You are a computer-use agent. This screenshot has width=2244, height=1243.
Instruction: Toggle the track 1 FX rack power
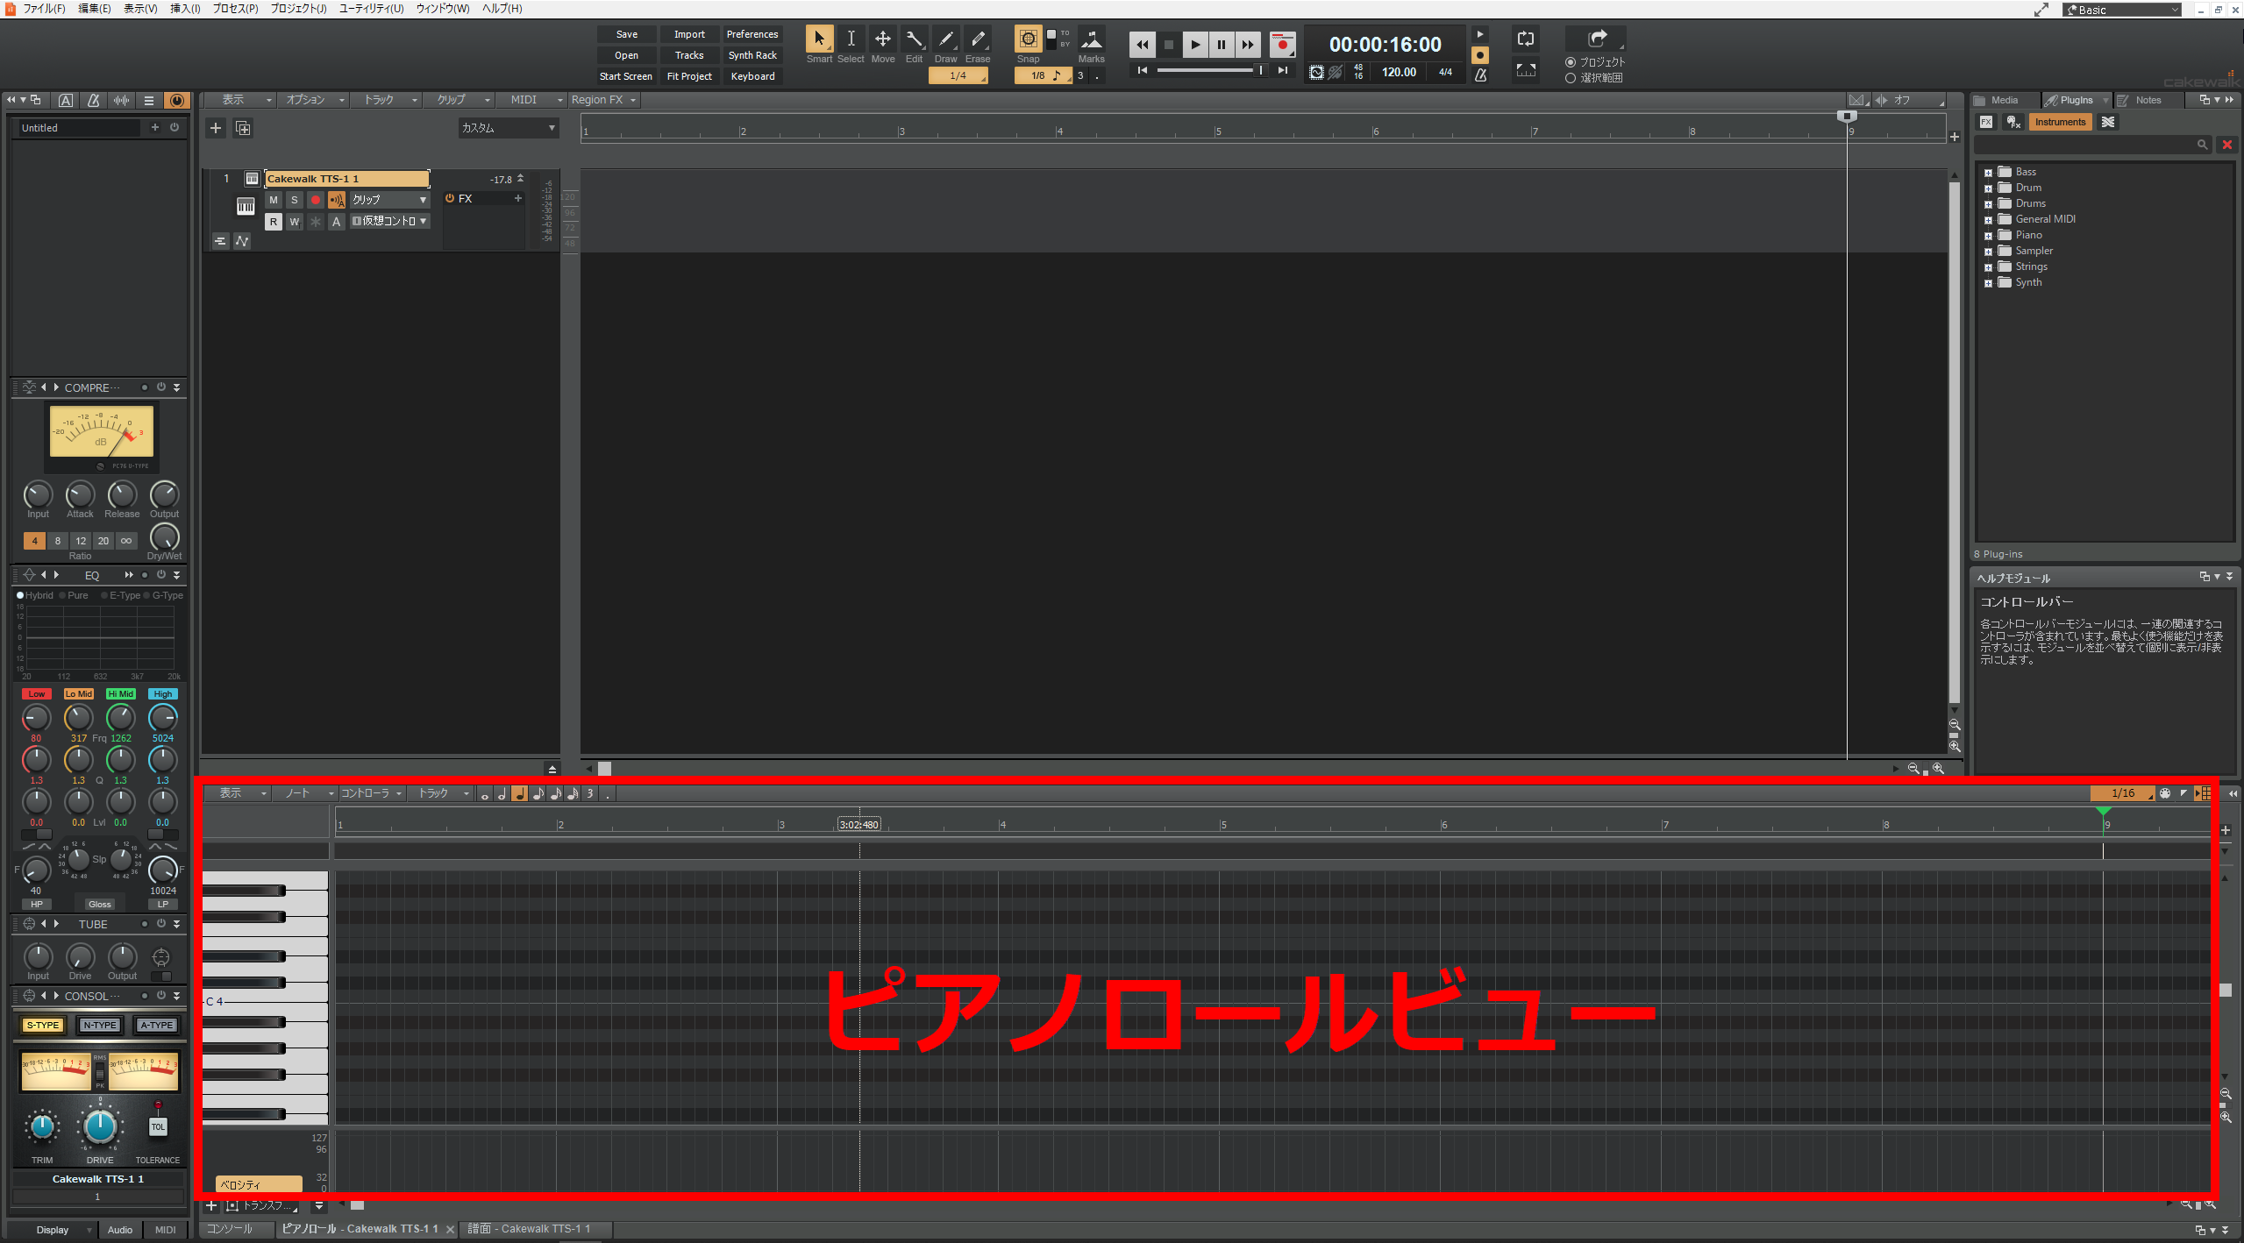(450, 198)
